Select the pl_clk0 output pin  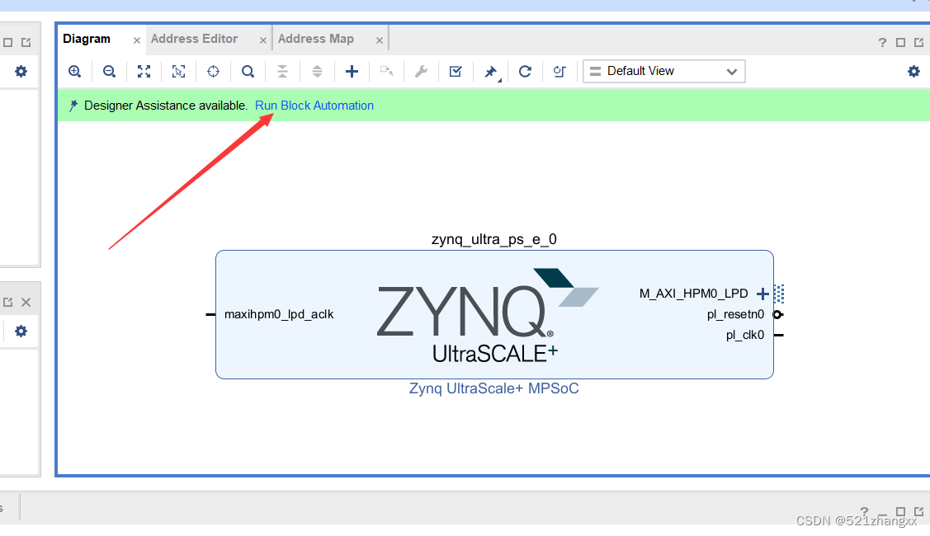(779, 335)
